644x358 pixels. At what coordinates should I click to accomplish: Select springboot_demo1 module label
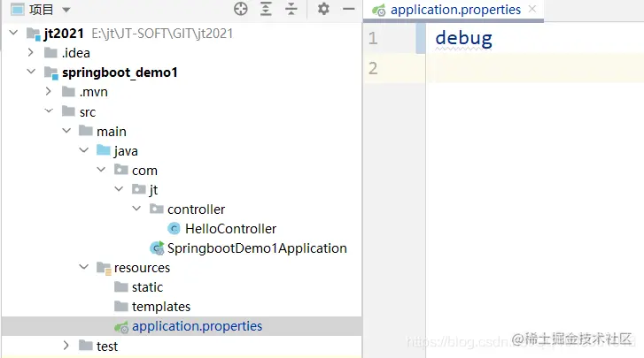120,72
